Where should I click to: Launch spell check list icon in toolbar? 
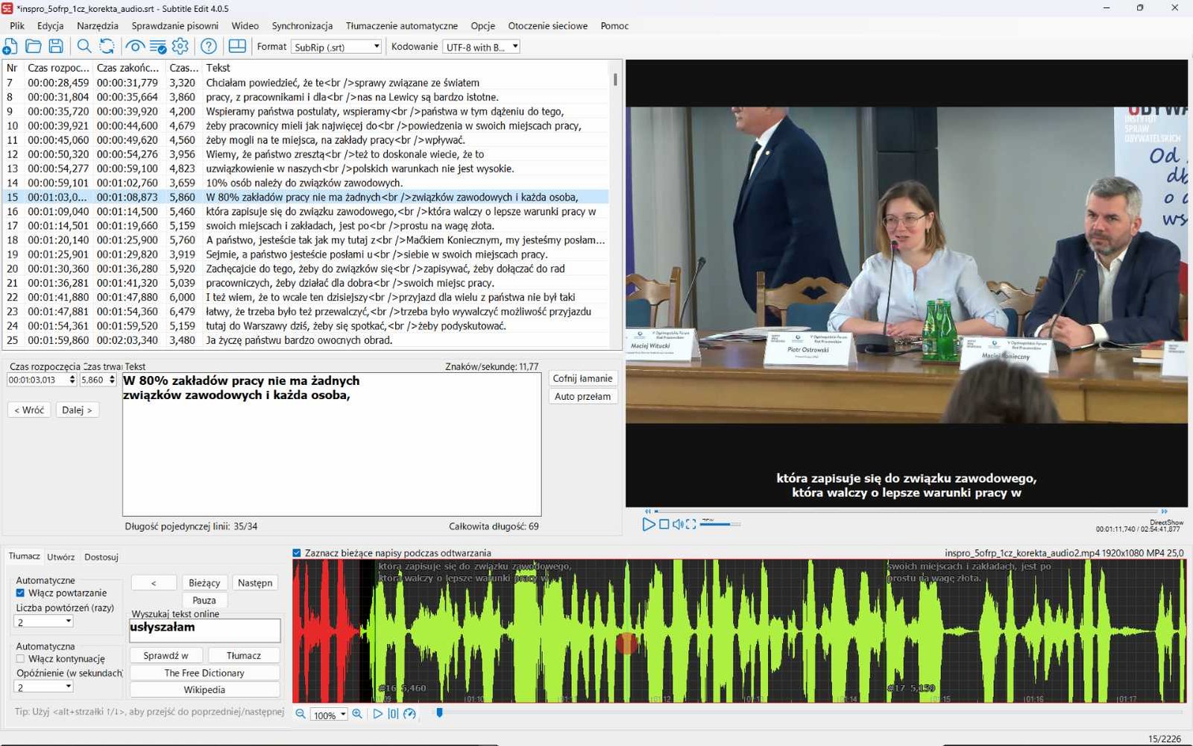point(158,46)
